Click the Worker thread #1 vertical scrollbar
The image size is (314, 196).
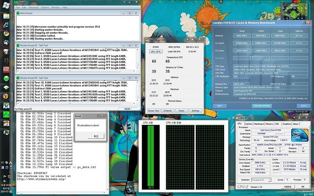click(137, 59)
